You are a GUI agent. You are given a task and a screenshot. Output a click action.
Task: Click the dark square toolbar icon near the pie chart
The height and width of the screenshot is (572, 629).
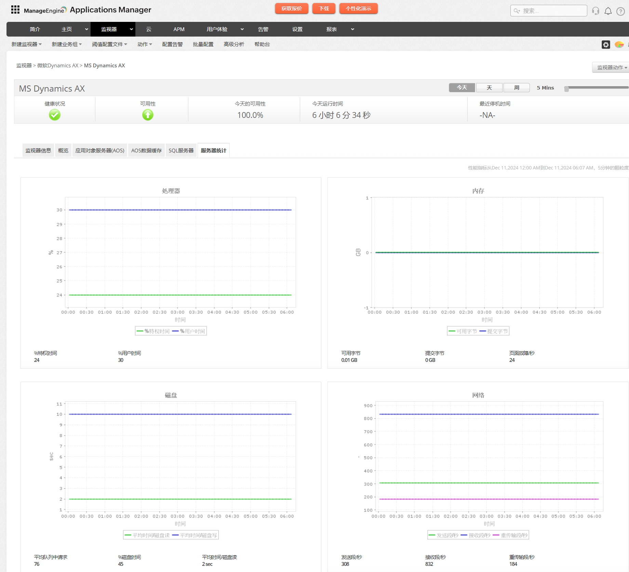[606, 44]
